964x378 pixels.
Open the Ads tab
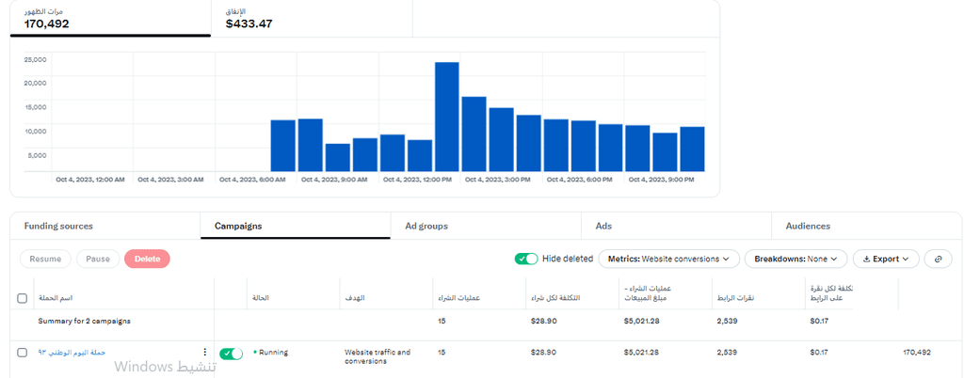pos(603,226)
